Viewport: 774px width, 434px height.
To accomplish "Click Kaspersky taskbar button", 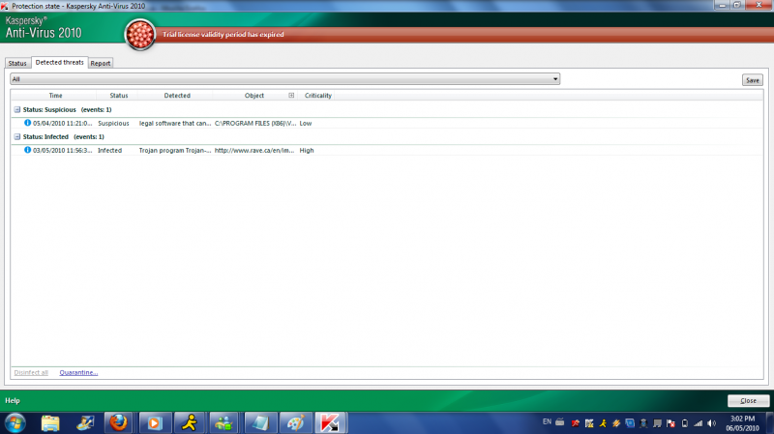I will pyautogui.click(x=331, y=423).
